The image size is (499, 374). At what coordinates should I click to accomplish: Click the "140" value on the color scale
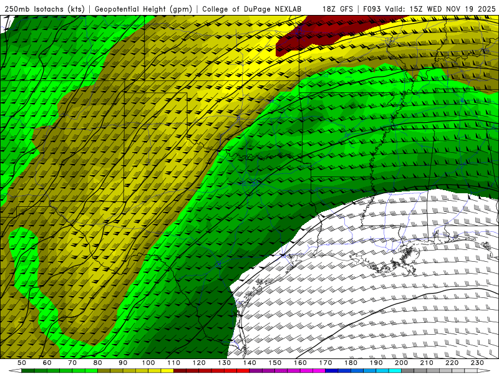249,363
